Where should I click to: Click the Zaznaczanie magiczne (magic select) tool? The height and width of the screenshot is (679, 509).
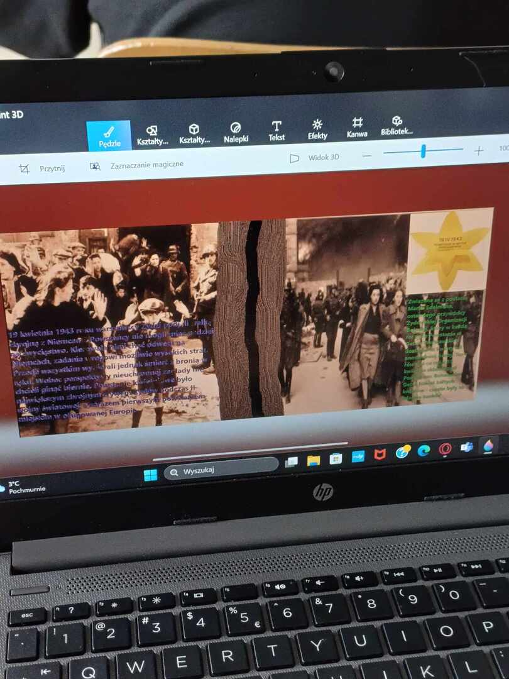point(137,165)
